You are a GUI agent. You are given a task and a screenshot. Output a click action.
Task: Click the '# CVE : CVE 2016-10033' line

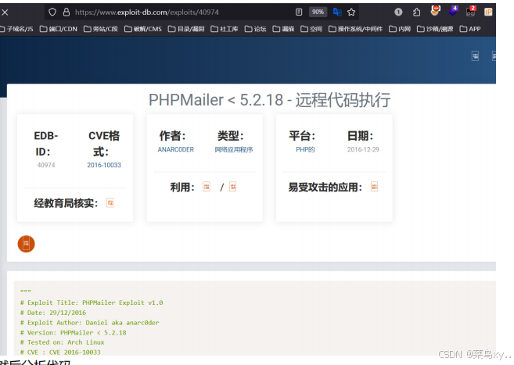(x=60, y=352)
